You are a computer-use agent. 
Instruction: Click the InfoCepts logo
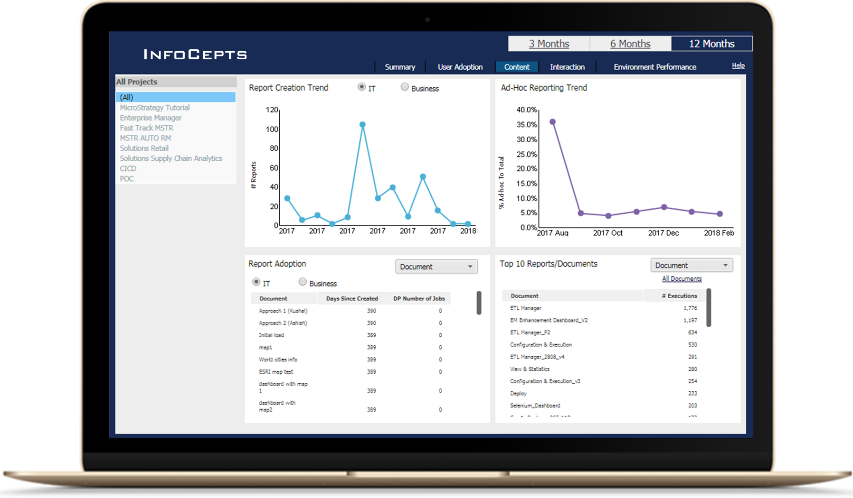point(195,55)
